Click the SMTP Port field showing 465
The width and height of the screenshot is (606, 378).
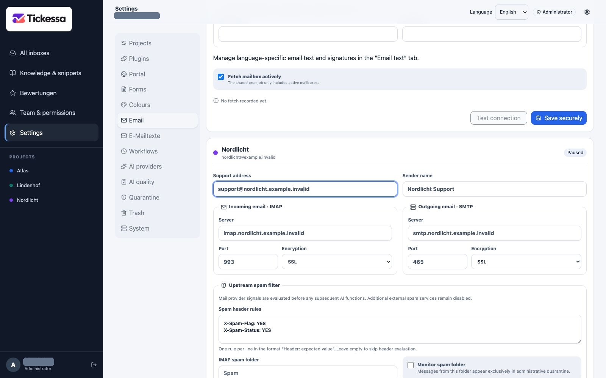click(x=437, y=262)
